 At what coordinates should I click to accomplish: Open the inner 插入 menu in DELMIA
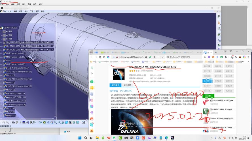tap(26, 11)
